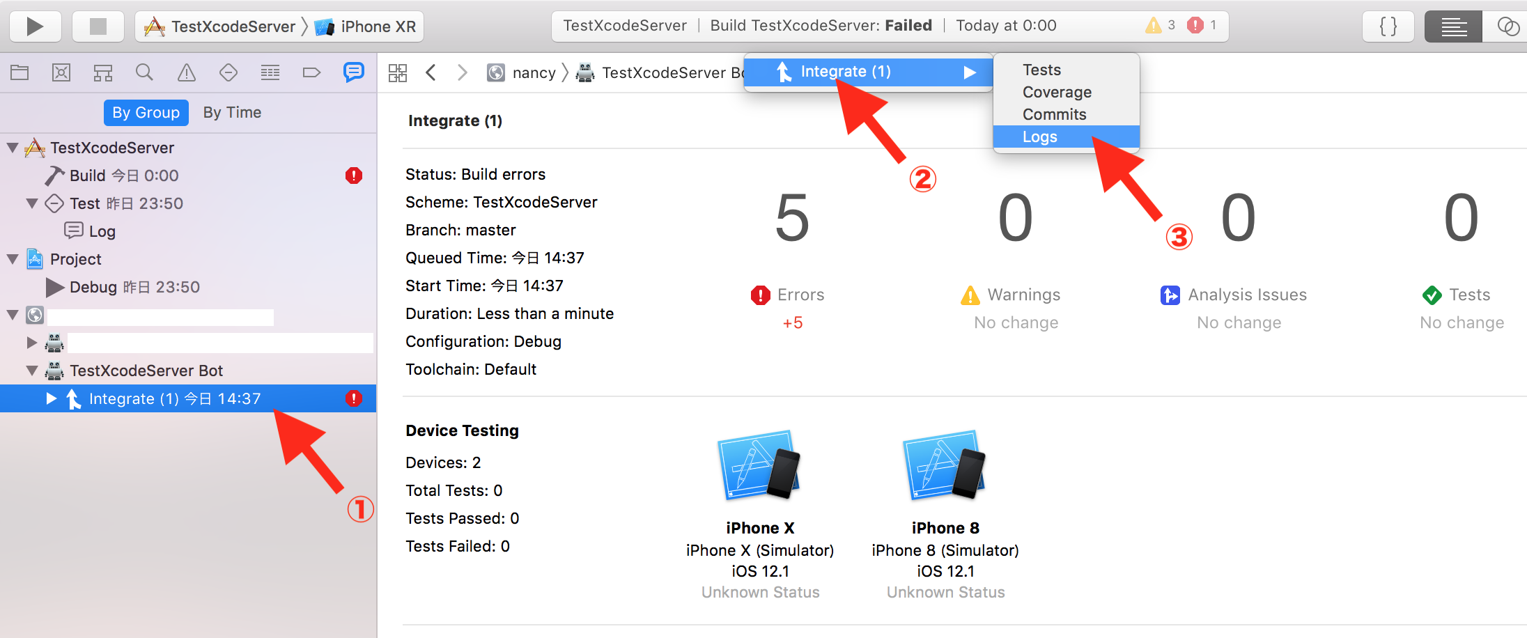Image resolution: width=1527 pixels, height=638 pixels.
Task: Collapse the Project group
Action: [x=13, y=259]
